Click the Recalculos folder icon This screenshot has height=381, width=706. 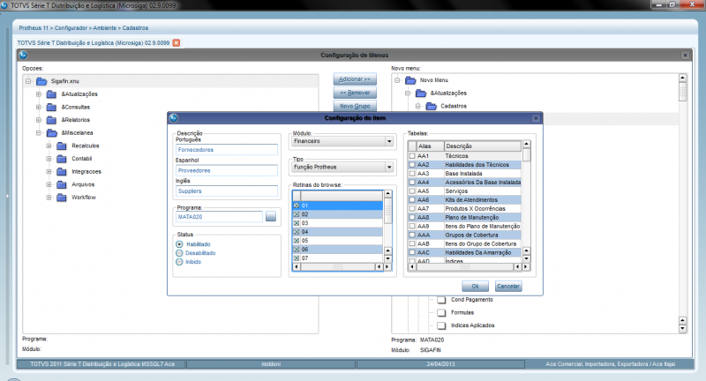(62, 146)
